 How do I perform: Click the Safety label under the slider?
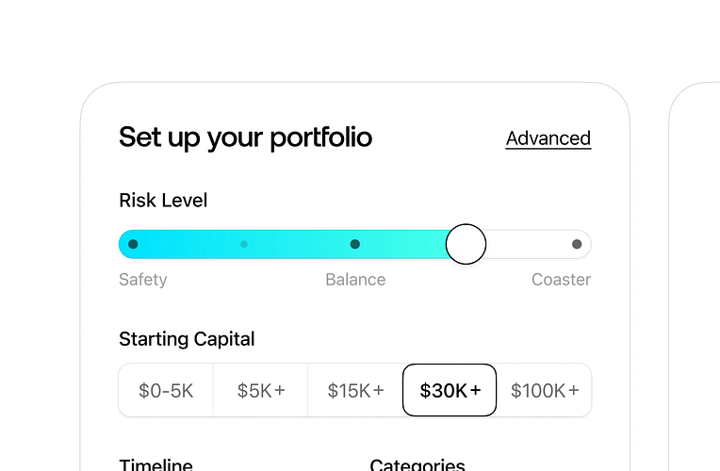pos(143,280)
